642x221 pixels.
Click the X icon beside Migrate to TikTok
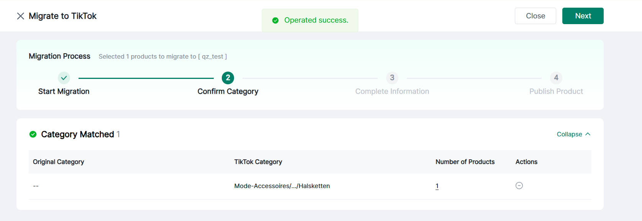(21, 16)
